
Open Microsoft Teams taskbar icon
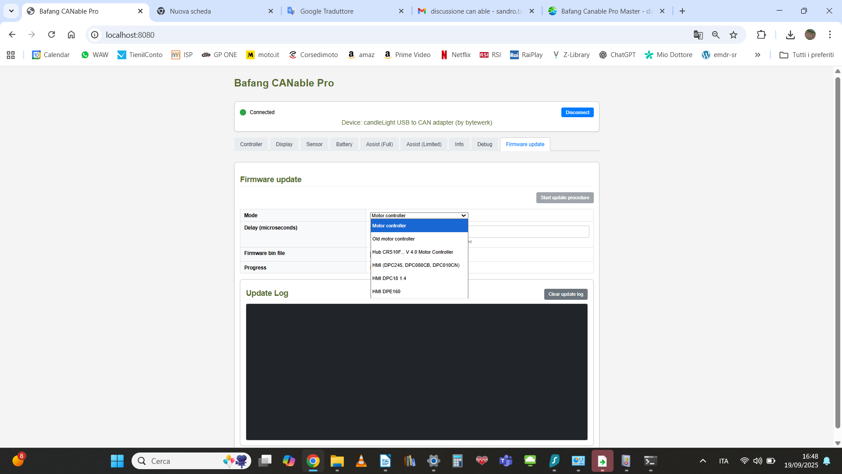click(x=506, y=461)
